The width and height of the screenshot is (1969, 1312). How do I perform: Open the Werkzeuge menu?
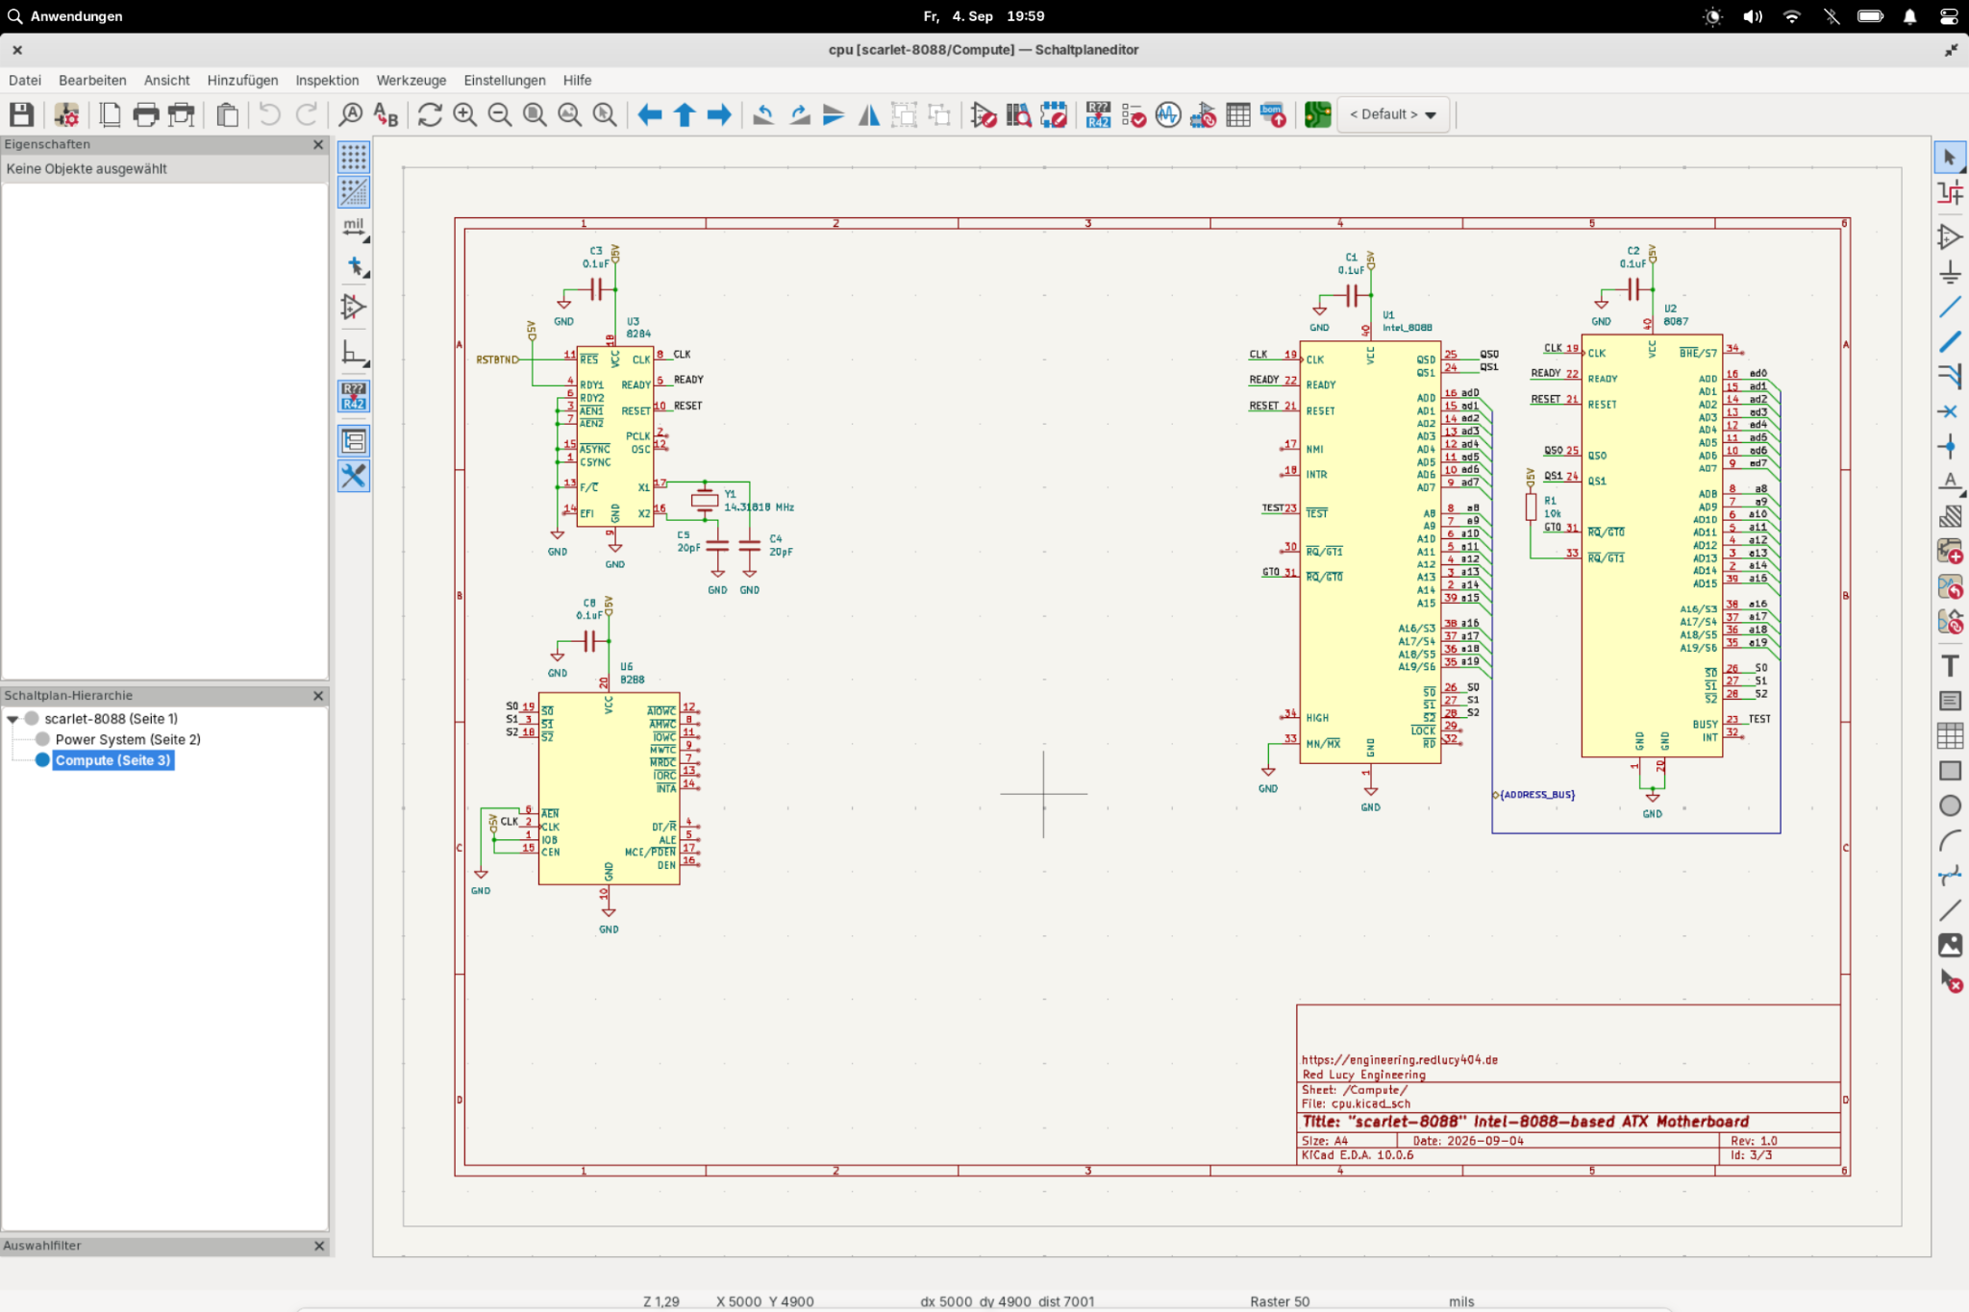pyautogui.click(x=411, y=81)
